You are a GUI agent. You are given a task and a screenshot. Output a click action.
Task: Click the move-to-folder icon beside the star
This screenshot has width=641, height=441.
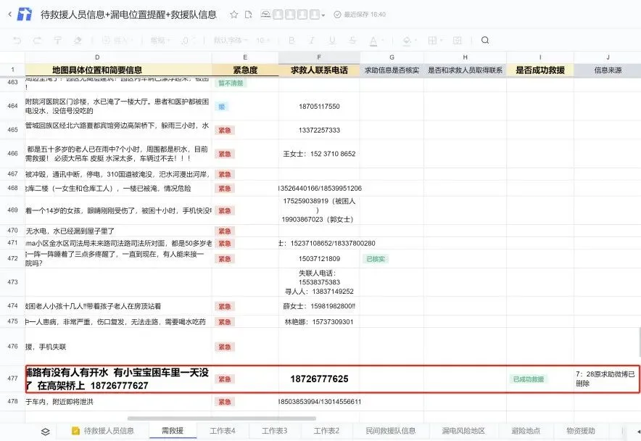[248, 15]
